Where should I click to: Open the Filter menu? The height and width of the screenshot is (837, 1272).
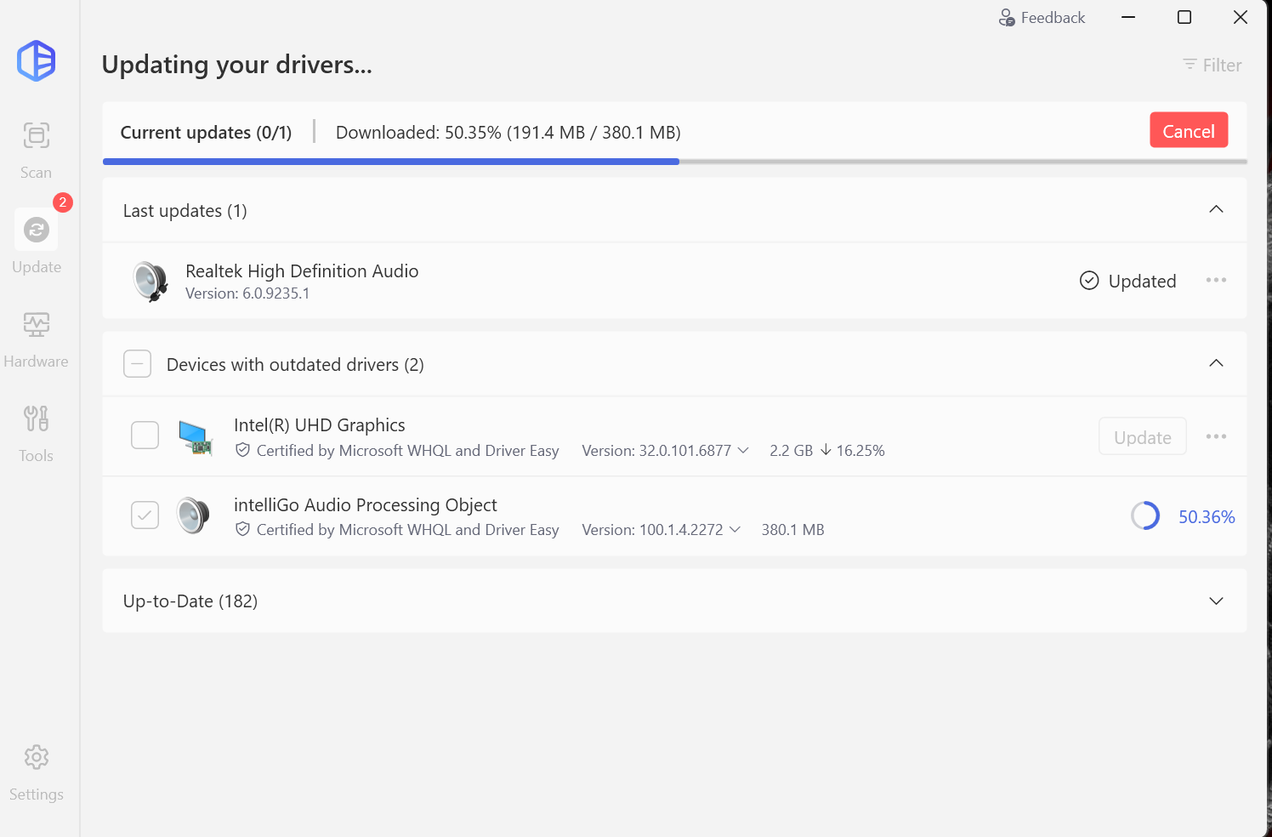[1212, 65]
